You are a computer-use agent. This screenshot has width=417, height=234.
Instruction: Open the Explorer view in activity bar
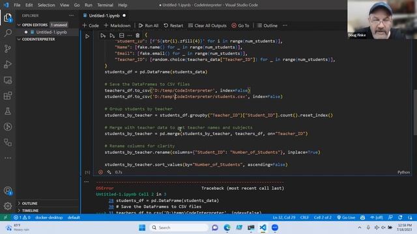8,18
